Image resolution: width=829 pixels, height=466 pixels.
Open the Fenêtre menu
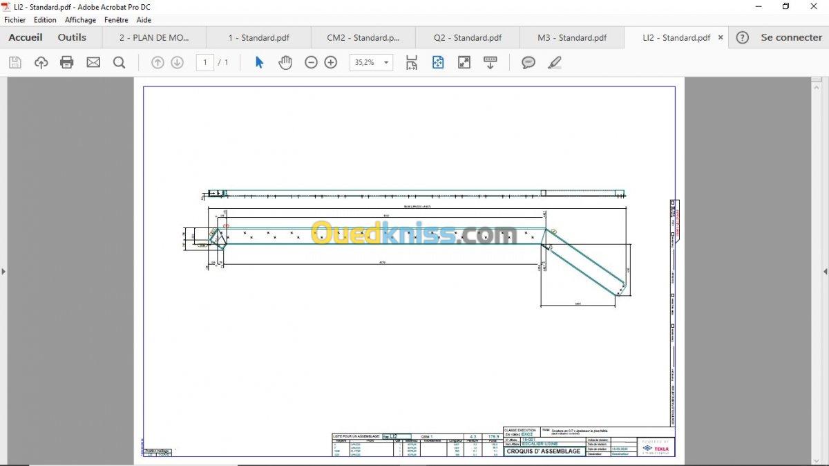pos(116,20)
